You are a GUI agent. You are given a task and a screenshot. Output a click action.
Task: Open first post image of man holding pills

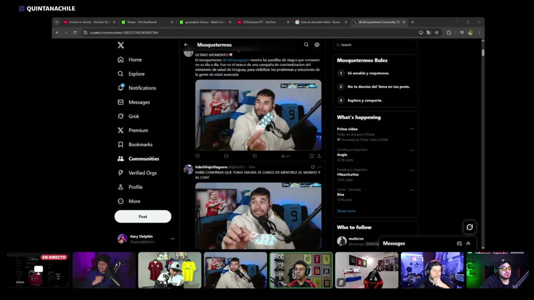(x=258, y=115)
